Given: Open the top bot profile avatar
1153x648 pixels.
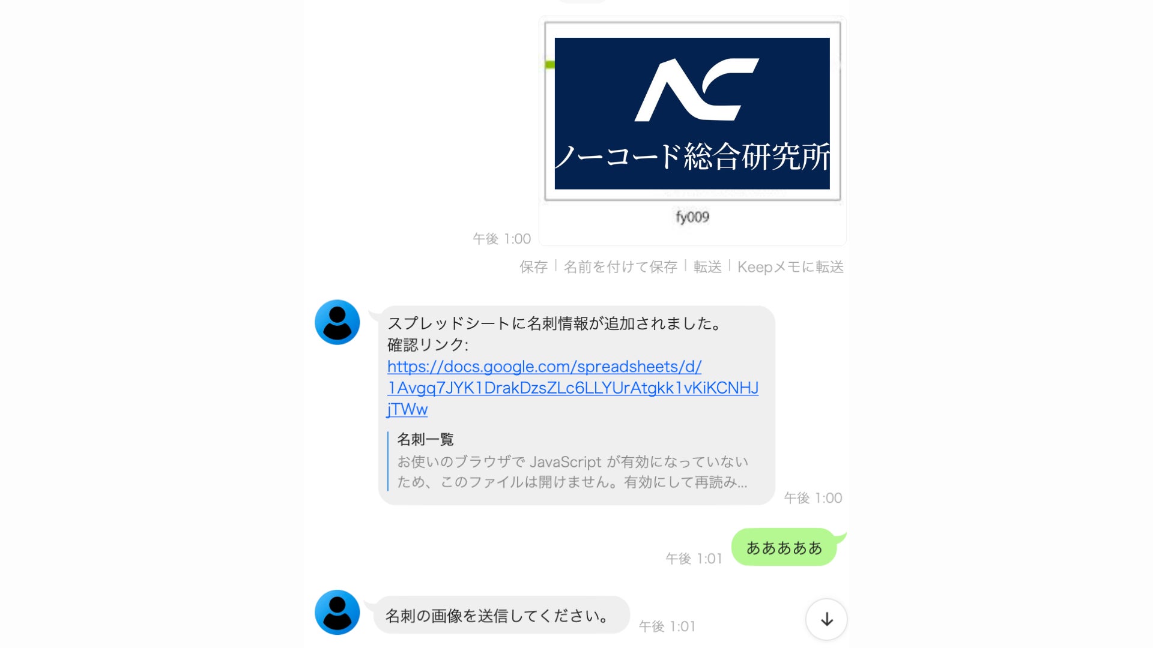Looking at the screenshot, I should [337, 322].
